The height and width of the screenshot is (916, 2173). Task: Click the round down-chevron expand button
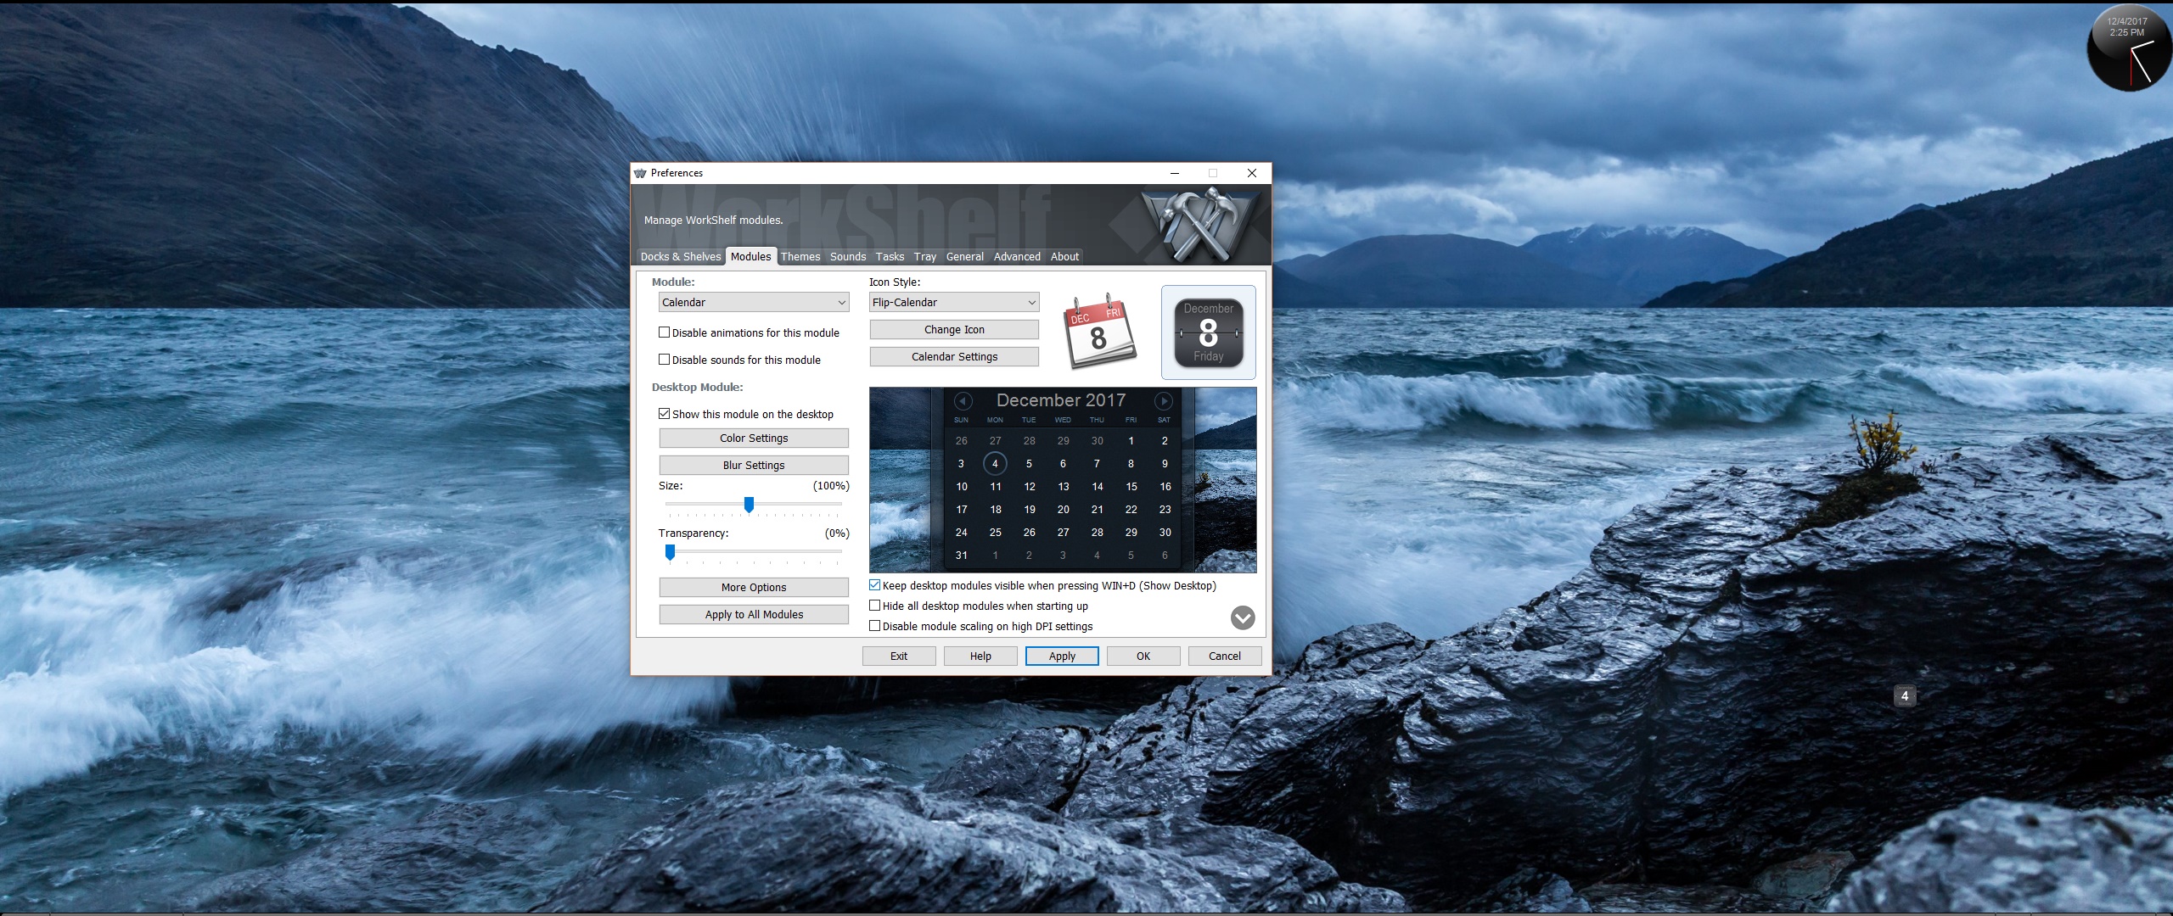point(1242,617)
